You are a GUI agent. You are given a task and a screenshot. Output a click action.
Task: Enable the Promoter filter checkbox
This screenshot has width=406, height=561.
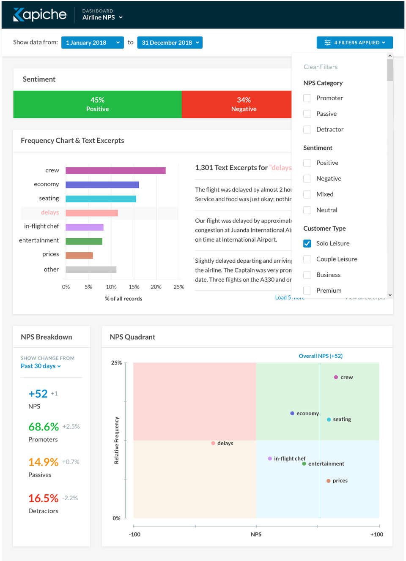tap(307, 98)
